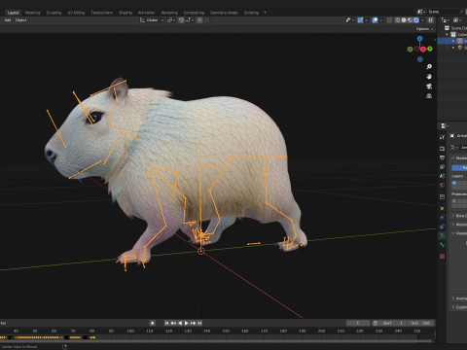Image resolution: width=467 pixels, height=350 pixels.
Task: Toggle snapping magnet icon
Action: [181, 20]
